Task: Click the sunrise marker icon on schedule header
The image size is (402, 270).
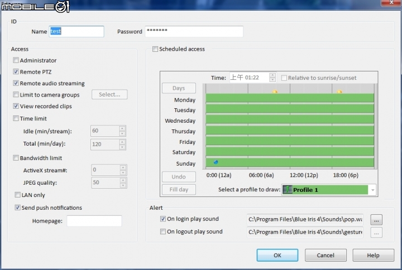Action: (275, 91)
